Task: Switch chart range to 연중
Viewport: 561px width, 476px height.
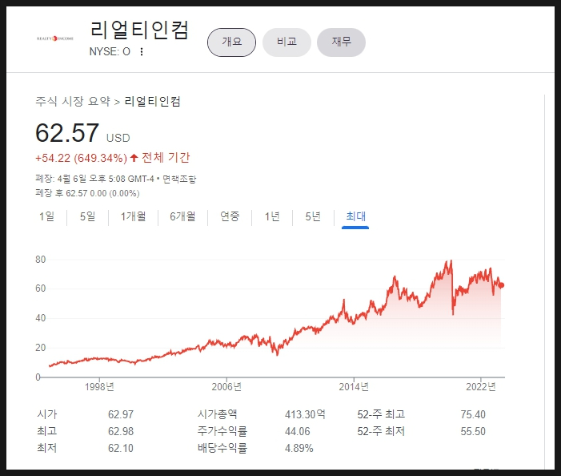Action: pyautogui.click(x=230, y=216)
